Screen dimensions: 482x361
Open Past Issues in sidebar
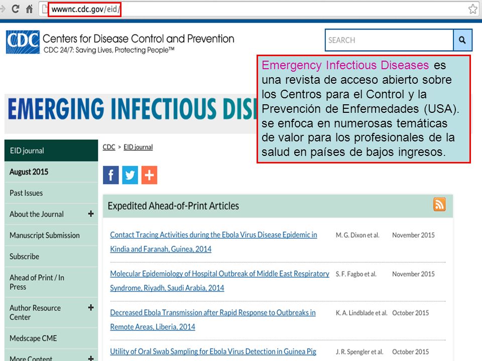tap(51, 193)
